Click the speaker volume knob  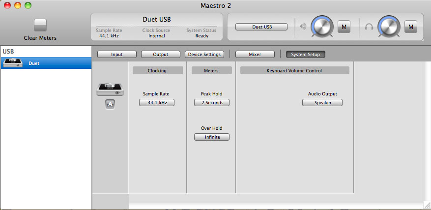(x=322, y=26)
